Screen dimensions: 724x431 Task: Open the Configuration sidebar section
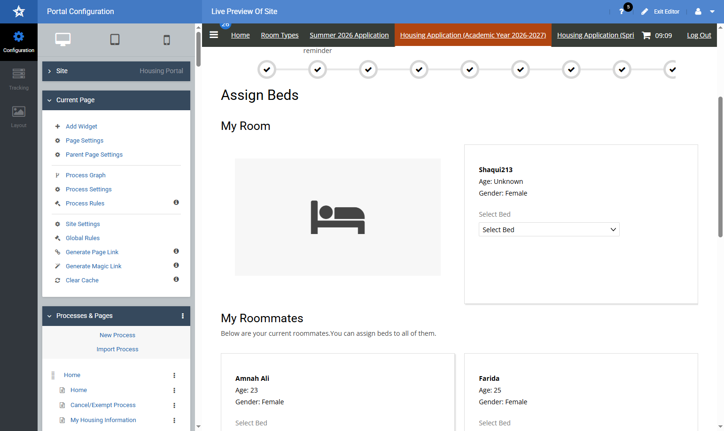pos(19,42)
